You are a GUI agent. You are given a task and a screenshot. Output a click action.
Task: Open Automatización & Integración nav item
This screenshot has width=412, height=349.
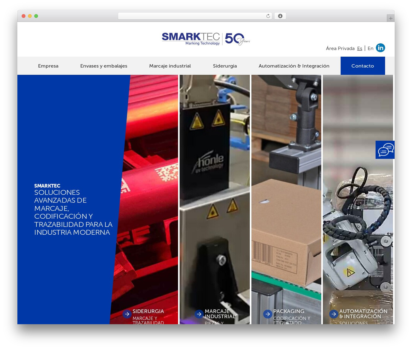(x=294, y=66)
